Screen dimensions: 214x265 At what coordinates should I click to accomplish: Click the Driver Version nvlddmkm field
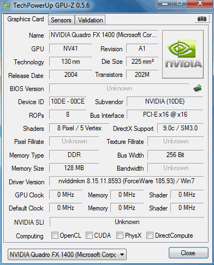click(127, 181)
